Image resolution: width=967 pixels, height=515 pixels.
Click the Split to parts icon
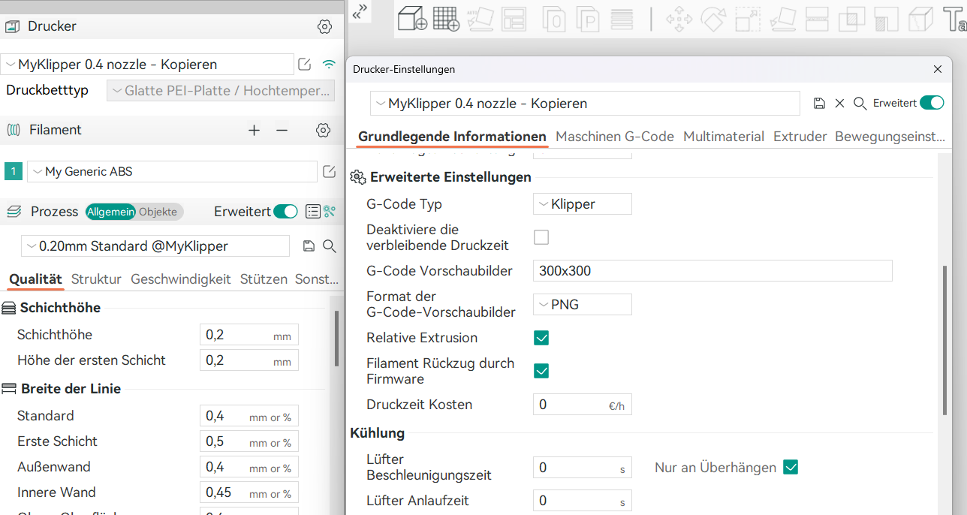pos(588,18)
